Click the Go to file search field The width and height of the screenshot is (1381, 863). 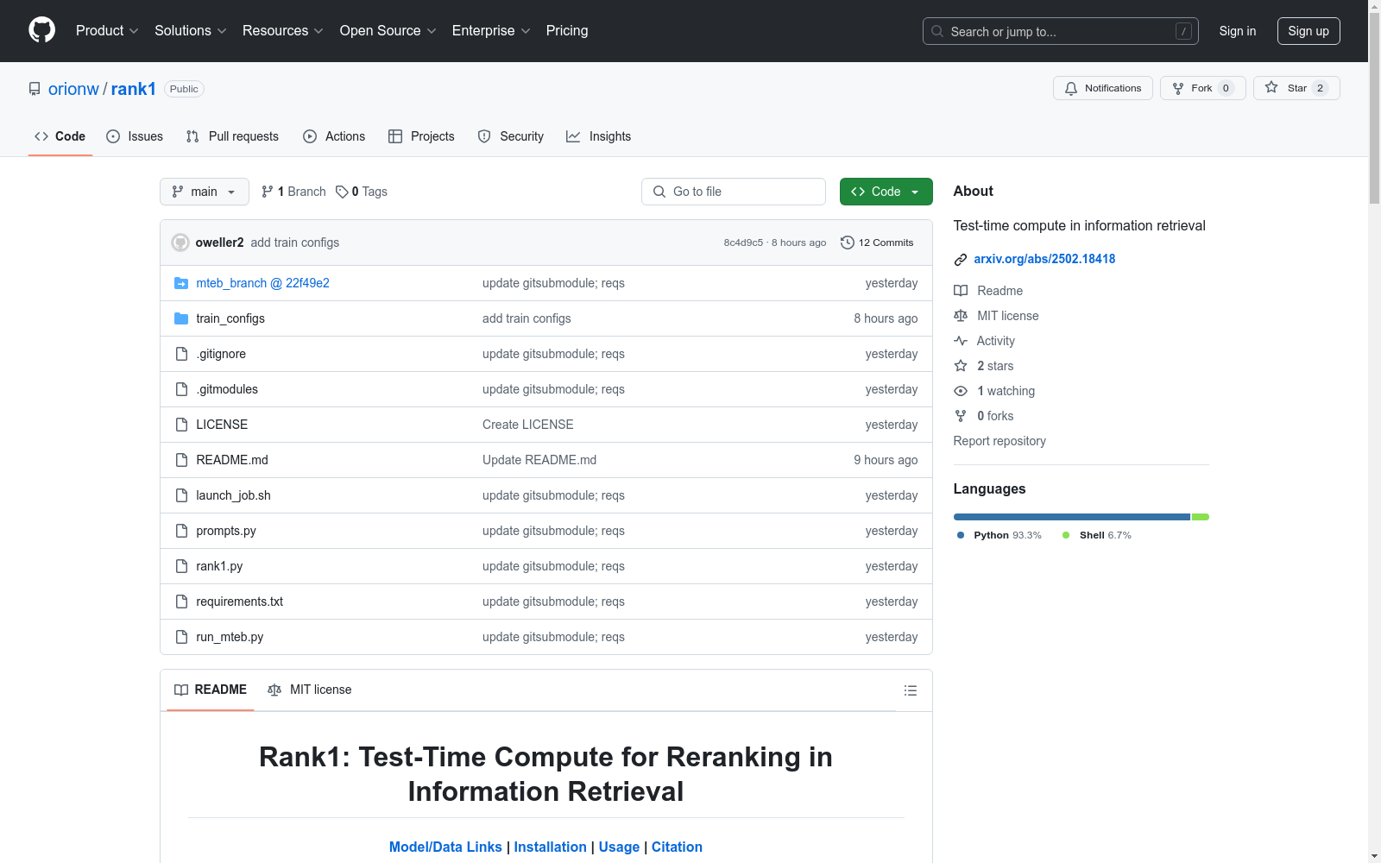[x=734, y=192]
